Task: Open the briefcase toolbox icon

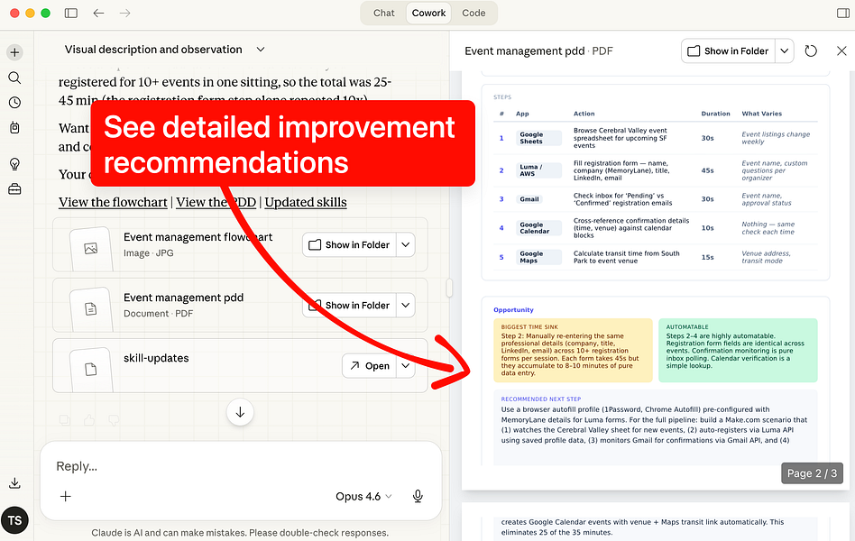Action: 14,189
